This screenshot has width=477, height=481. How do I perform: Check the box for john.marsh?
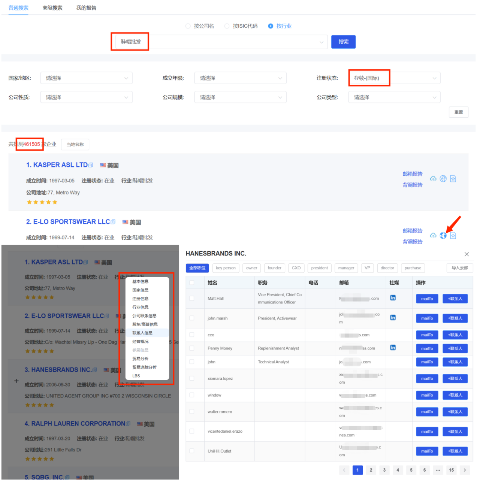click(x=192, y=318)
